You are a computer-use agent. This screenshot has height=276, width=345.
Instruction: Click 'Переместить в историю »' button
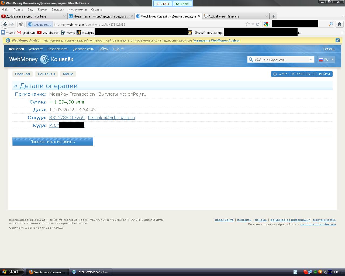53,142
